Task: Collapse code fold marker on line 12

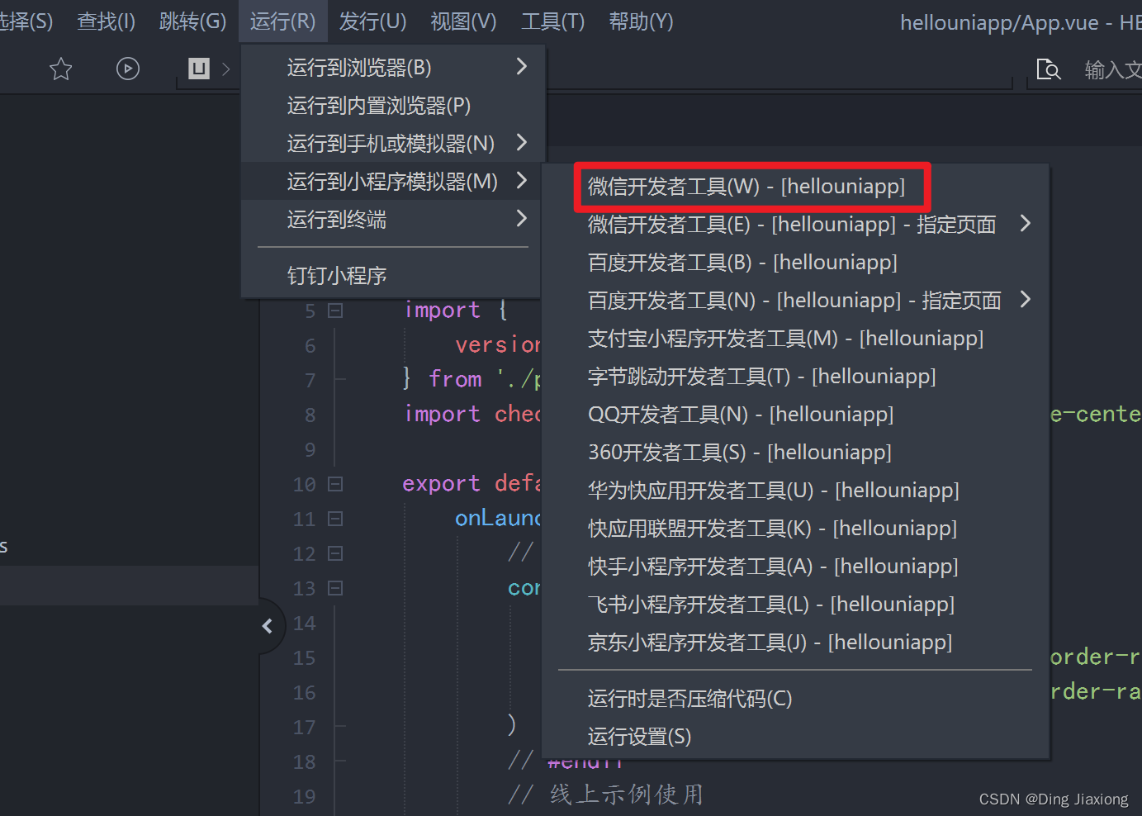Action: [335, 554]
